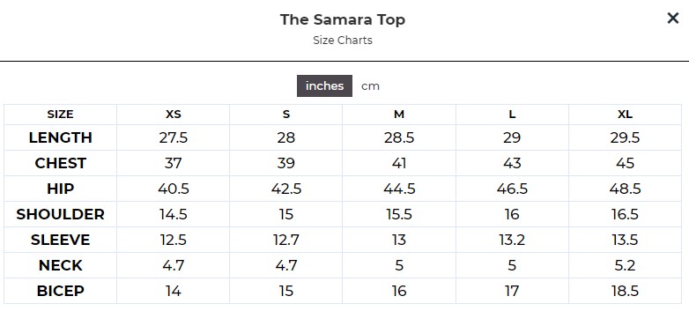Switch measurements to cm

click(370, 86)
